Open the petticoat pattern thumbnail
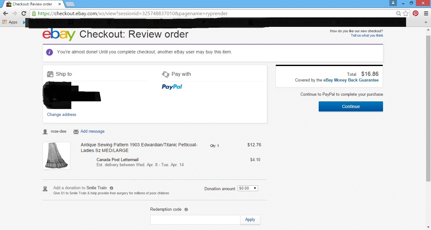431x230 pixels. (56, 156)
